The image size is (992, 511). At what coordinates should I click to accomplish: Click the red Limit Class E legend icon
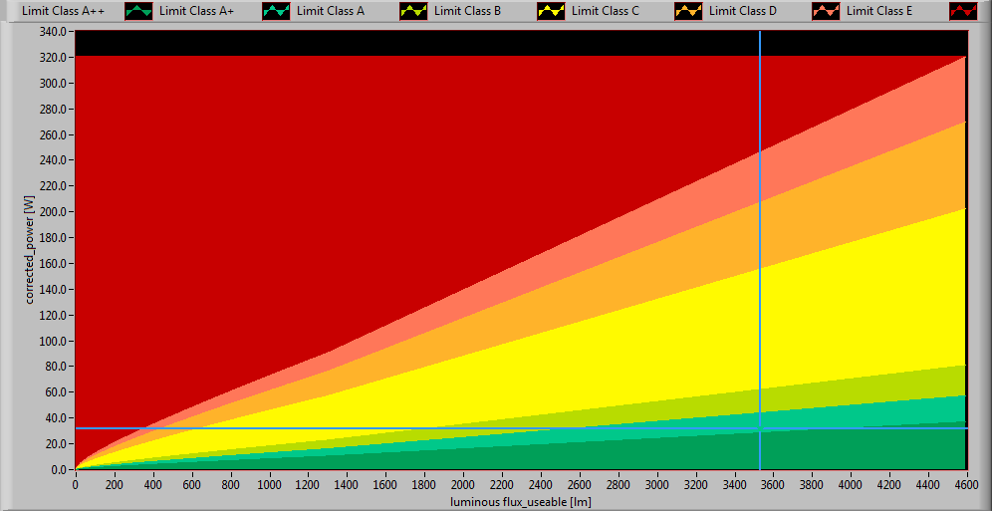click(x=964, y=12)
